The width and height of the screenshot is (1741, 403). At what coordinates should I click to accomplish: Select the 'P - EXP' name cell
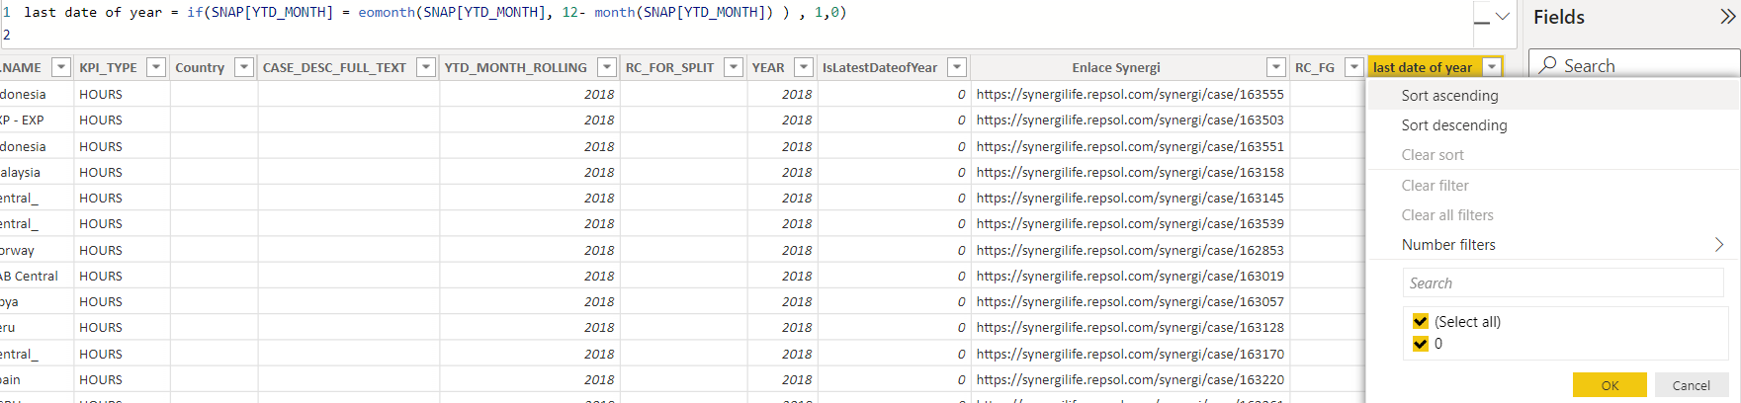pyautogui.click(x=36, y=120)
